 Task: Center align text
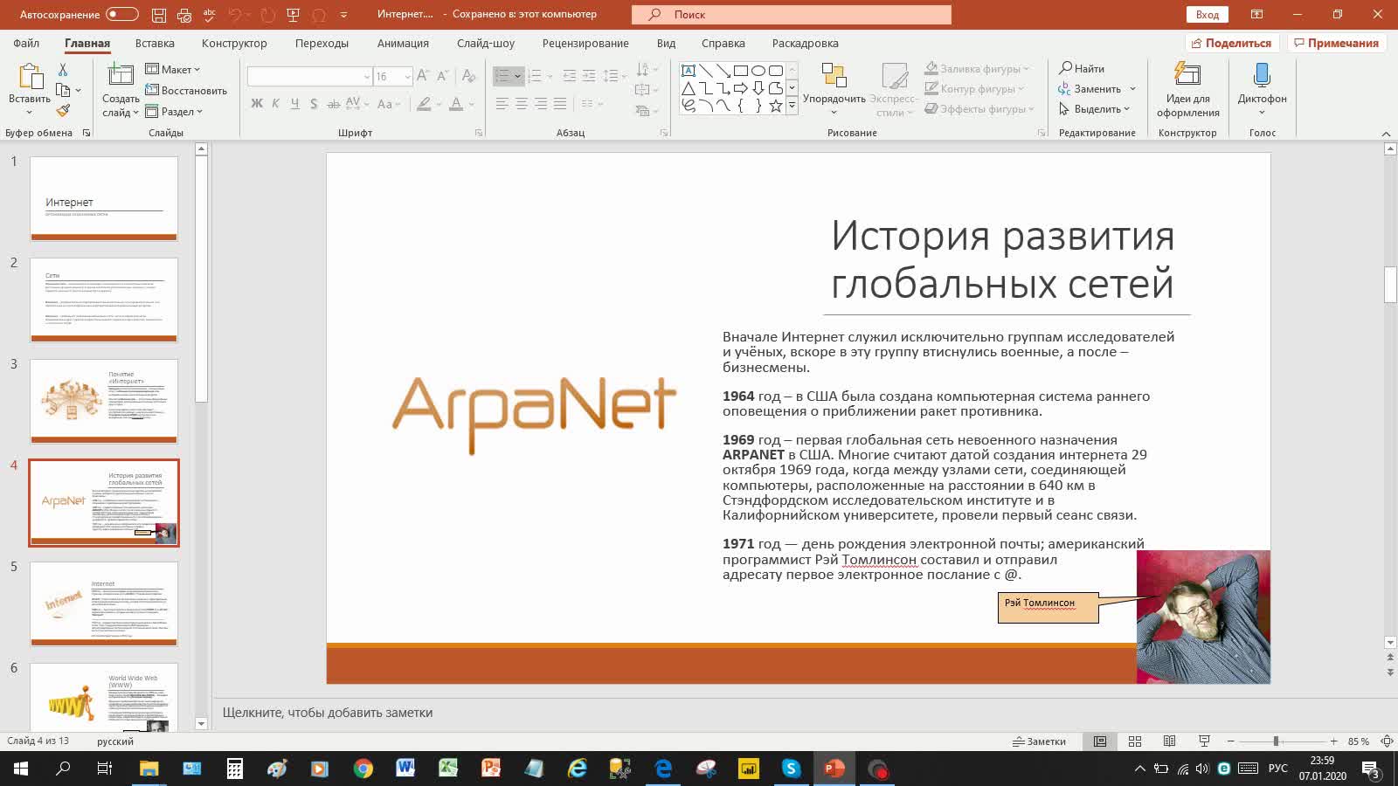coord(521,103)
